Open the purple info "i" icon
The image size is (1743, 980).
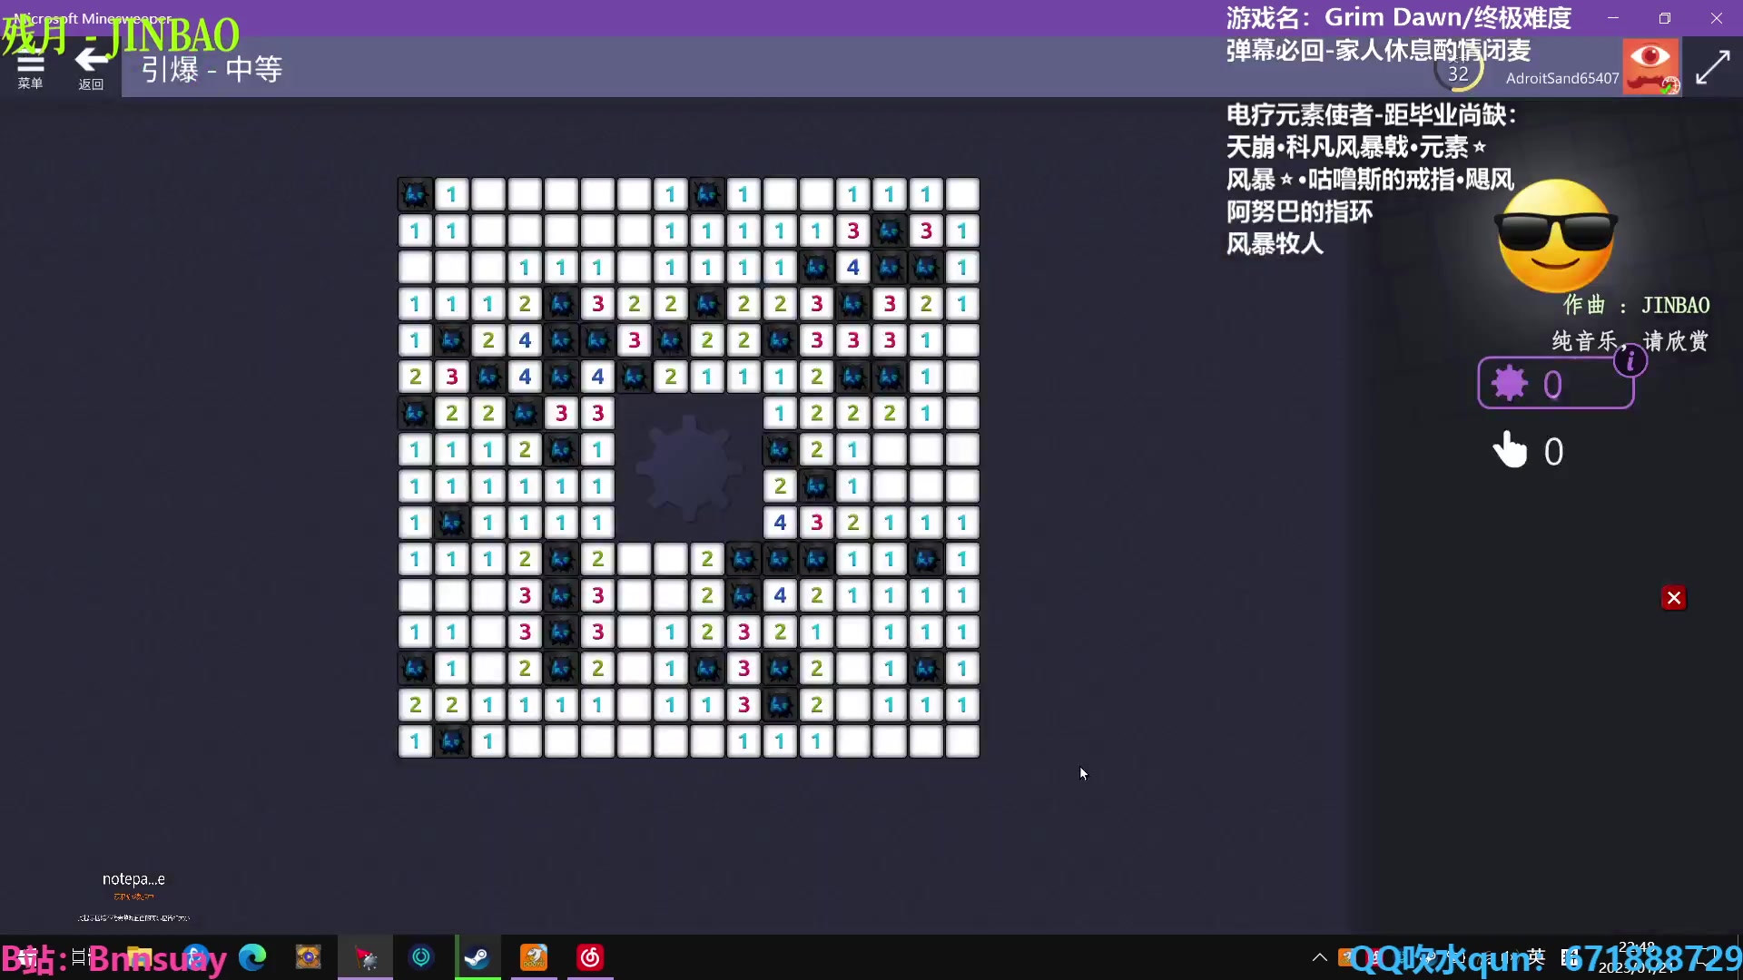pos(1630,361)
